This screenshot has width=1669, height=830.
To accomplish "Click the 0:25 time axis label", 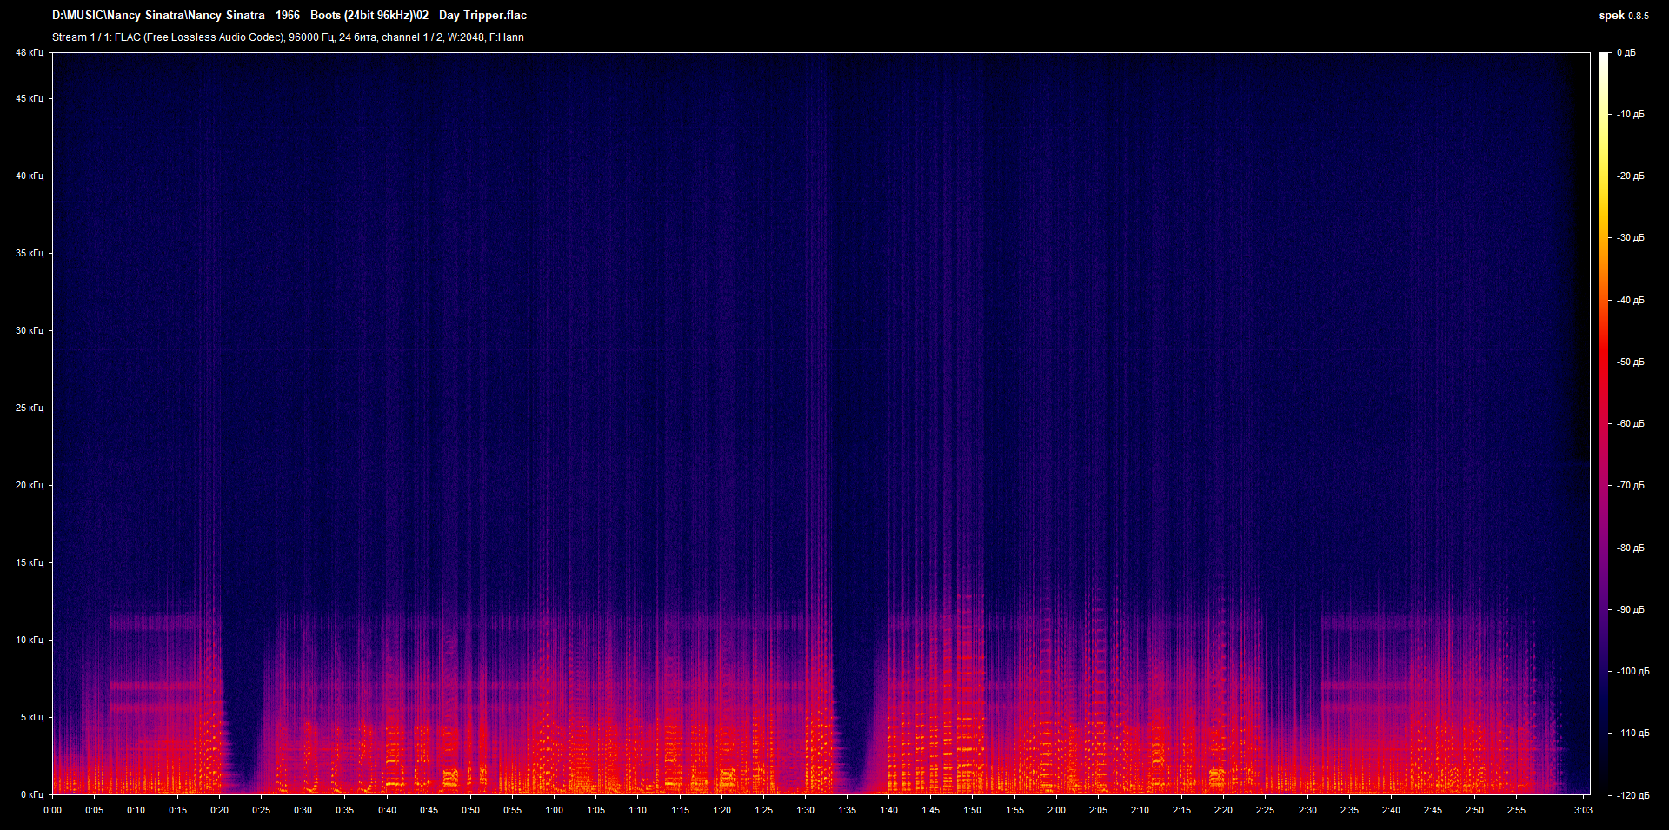I will click(261, 810).
